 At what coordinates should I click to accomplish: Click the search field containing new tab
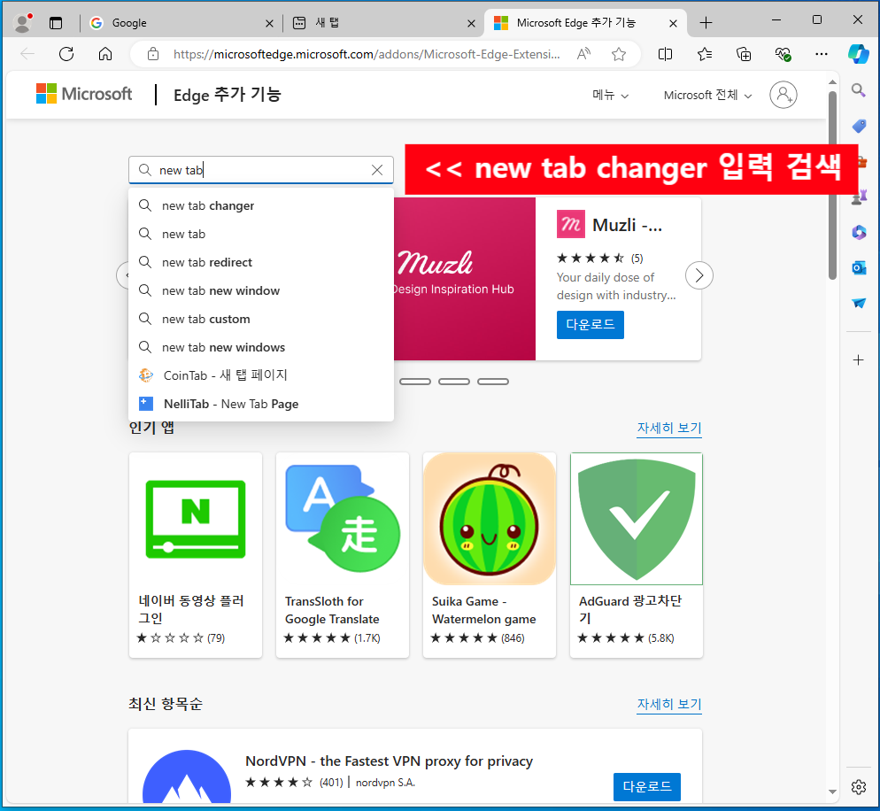pos(261,170)
